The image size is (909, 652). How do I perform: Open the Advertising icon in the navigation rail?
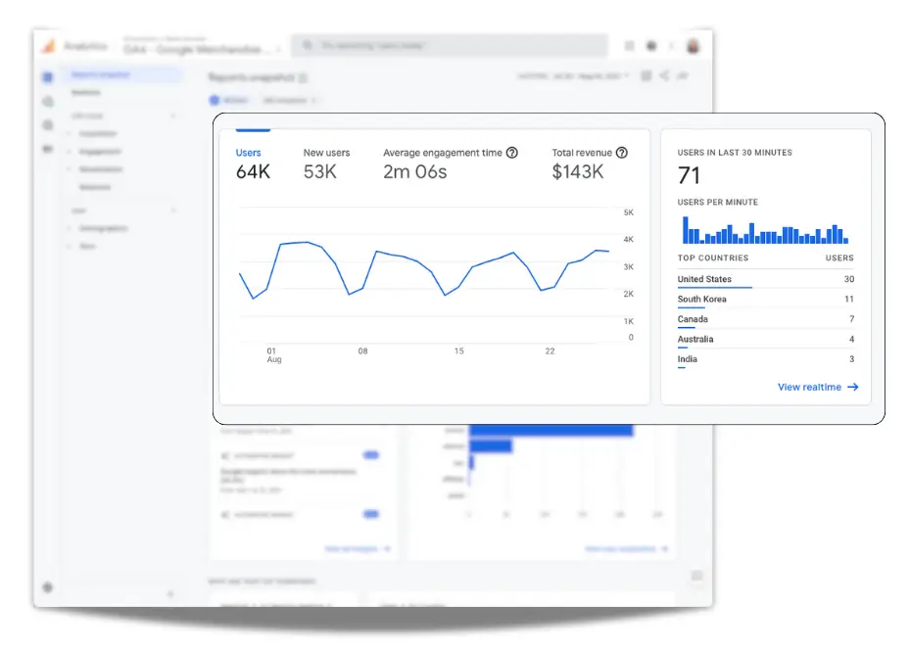(x=48, y=149)
